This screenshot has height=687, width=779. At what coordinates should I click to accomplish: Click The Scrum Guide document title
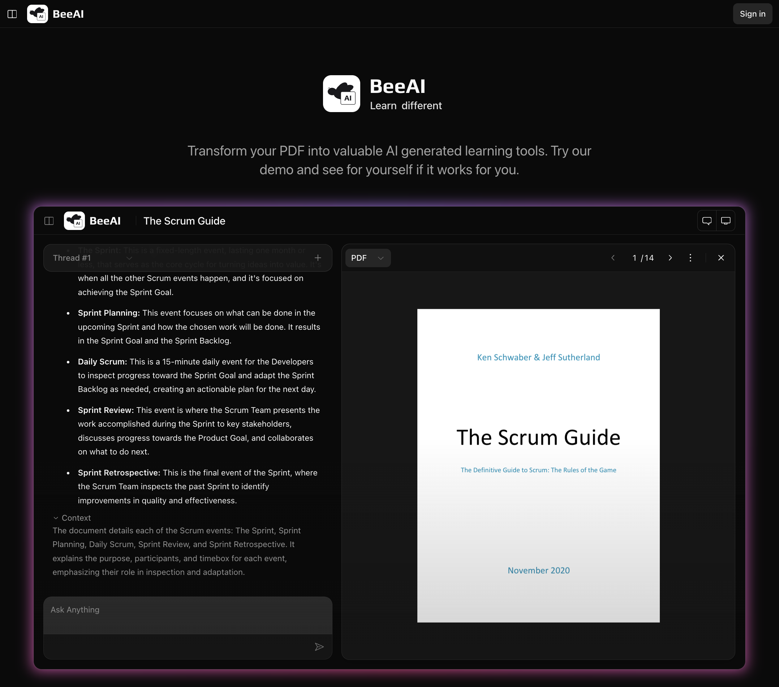184,221
